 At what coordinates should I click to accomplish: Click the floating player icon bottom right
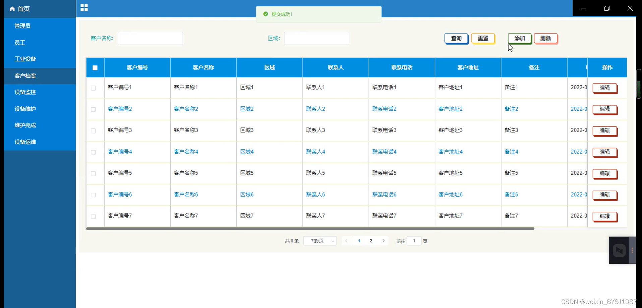click(x=619, y=250)
